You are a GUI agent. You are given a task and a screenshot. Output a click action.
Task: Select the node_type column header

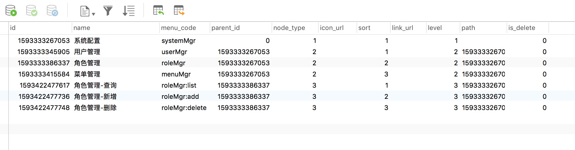pos(289,28)
